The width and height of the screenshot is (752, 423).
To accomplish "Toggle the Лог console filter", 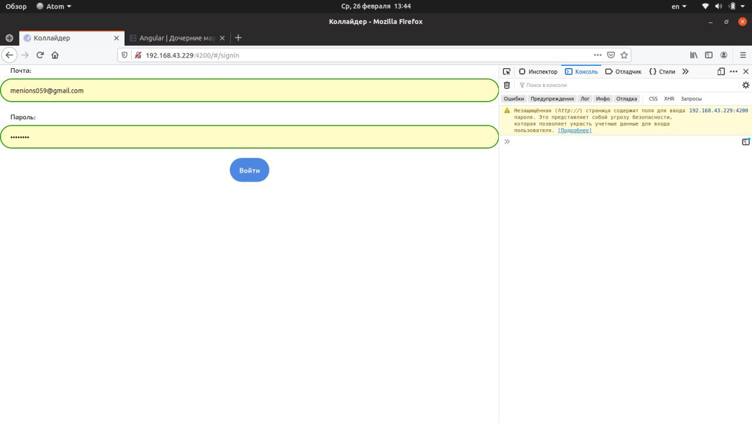I will [585, 99].
